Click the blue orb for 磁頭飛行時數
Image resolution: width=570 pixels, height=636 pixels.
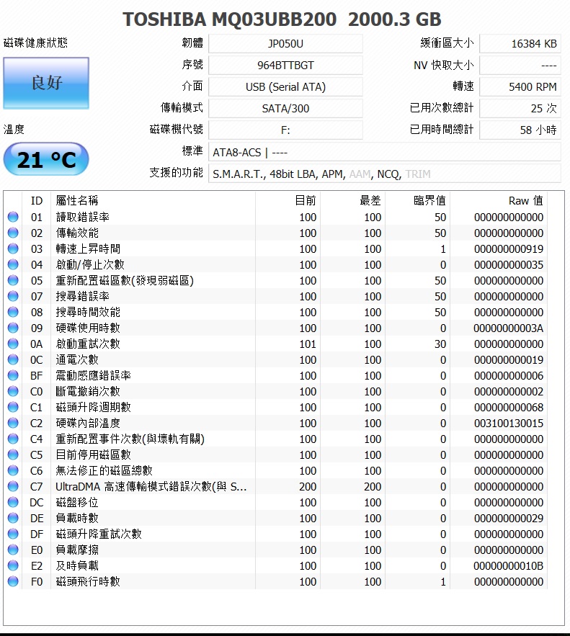click(x=13, y=581)
